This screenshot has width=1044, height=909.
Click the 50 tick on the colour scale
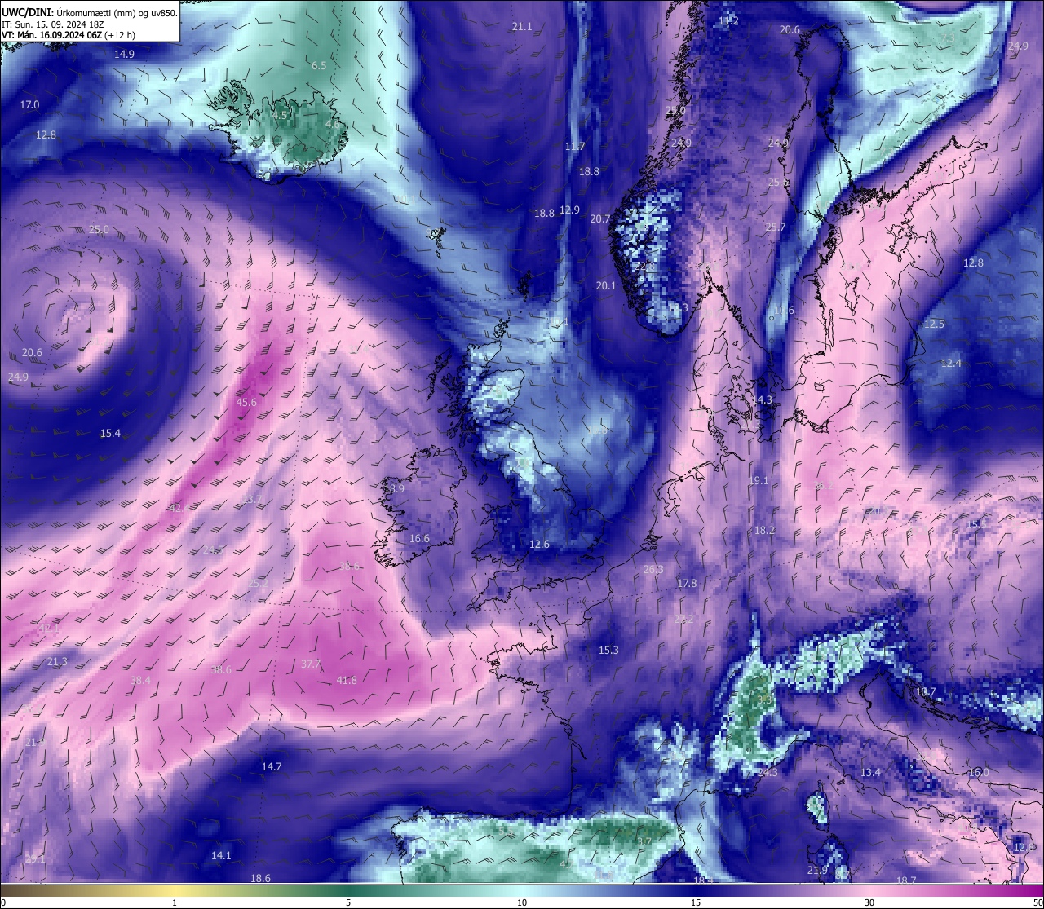click(x=1037, y=902)
